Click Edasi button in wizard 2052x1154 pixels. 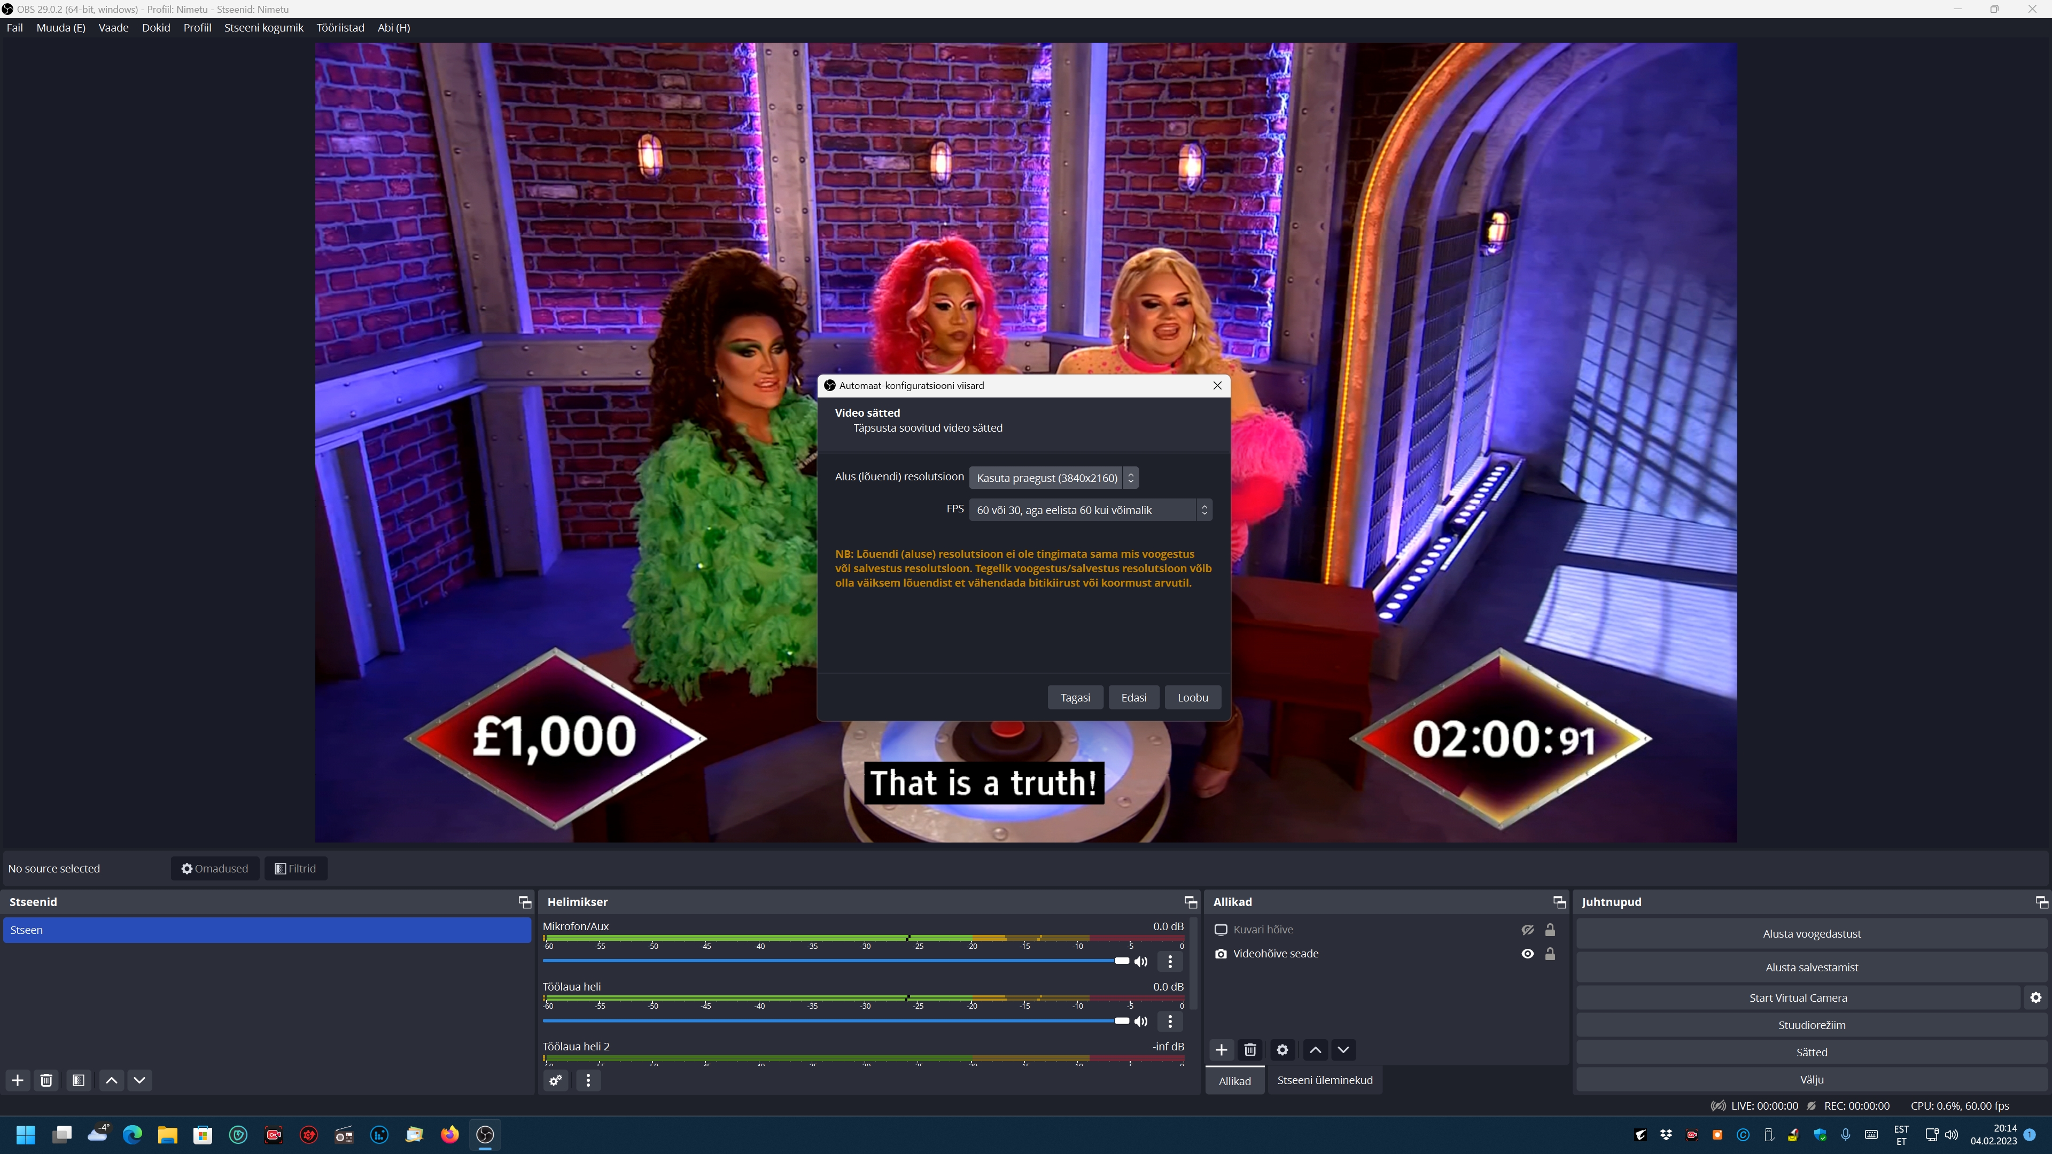(x=1133, y=698)
